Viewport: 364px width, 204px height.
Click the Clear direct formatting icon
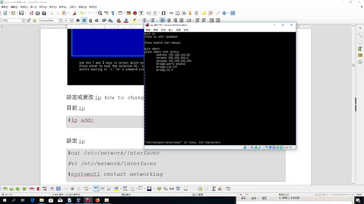[x=119, y=20]
